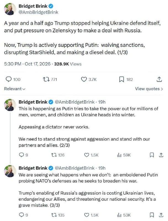Open the Relevant sort dropdown

click(15, 89)
